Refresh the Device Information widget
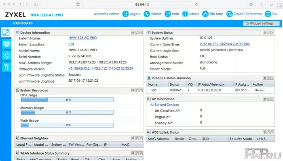This screenshot has height=161, width=283. [x=137, y=33]
